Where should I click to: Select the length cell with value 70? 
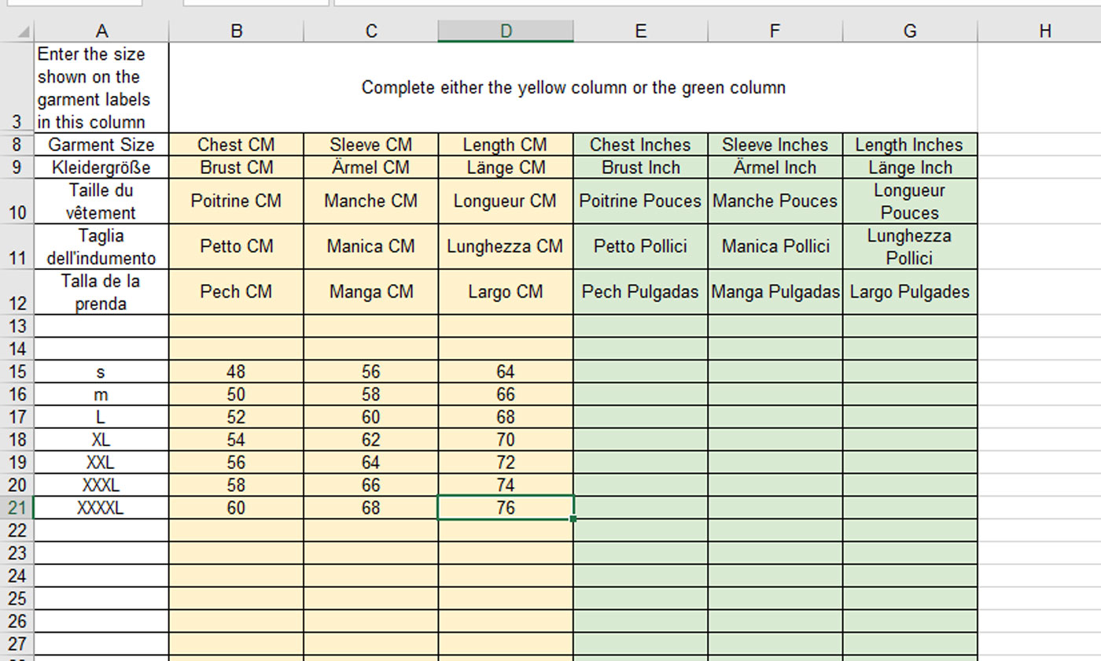pos(506,439)
